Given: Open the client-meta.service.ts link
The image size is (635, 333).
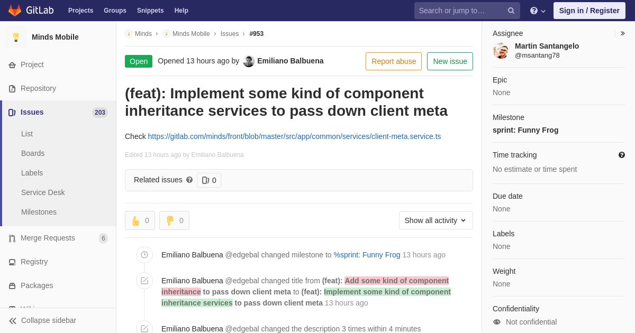Looking at the screenshot, I should (294, 136).
